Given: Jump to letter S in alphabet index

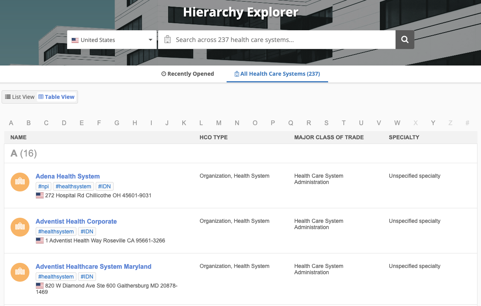Looking at the screenshot, I should tap(327, 123).
